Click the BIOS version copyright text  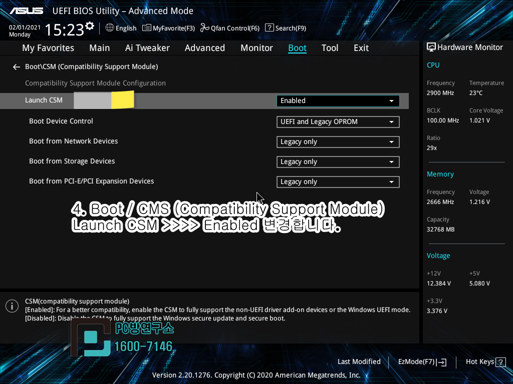click(x=256, y=375)
